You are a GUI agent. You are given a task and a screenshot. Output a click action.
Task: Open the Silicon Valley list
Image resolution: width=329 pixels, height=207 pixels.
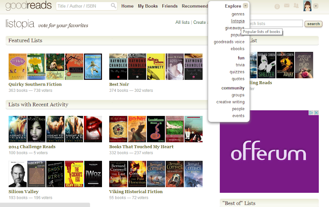pos(23,192)
